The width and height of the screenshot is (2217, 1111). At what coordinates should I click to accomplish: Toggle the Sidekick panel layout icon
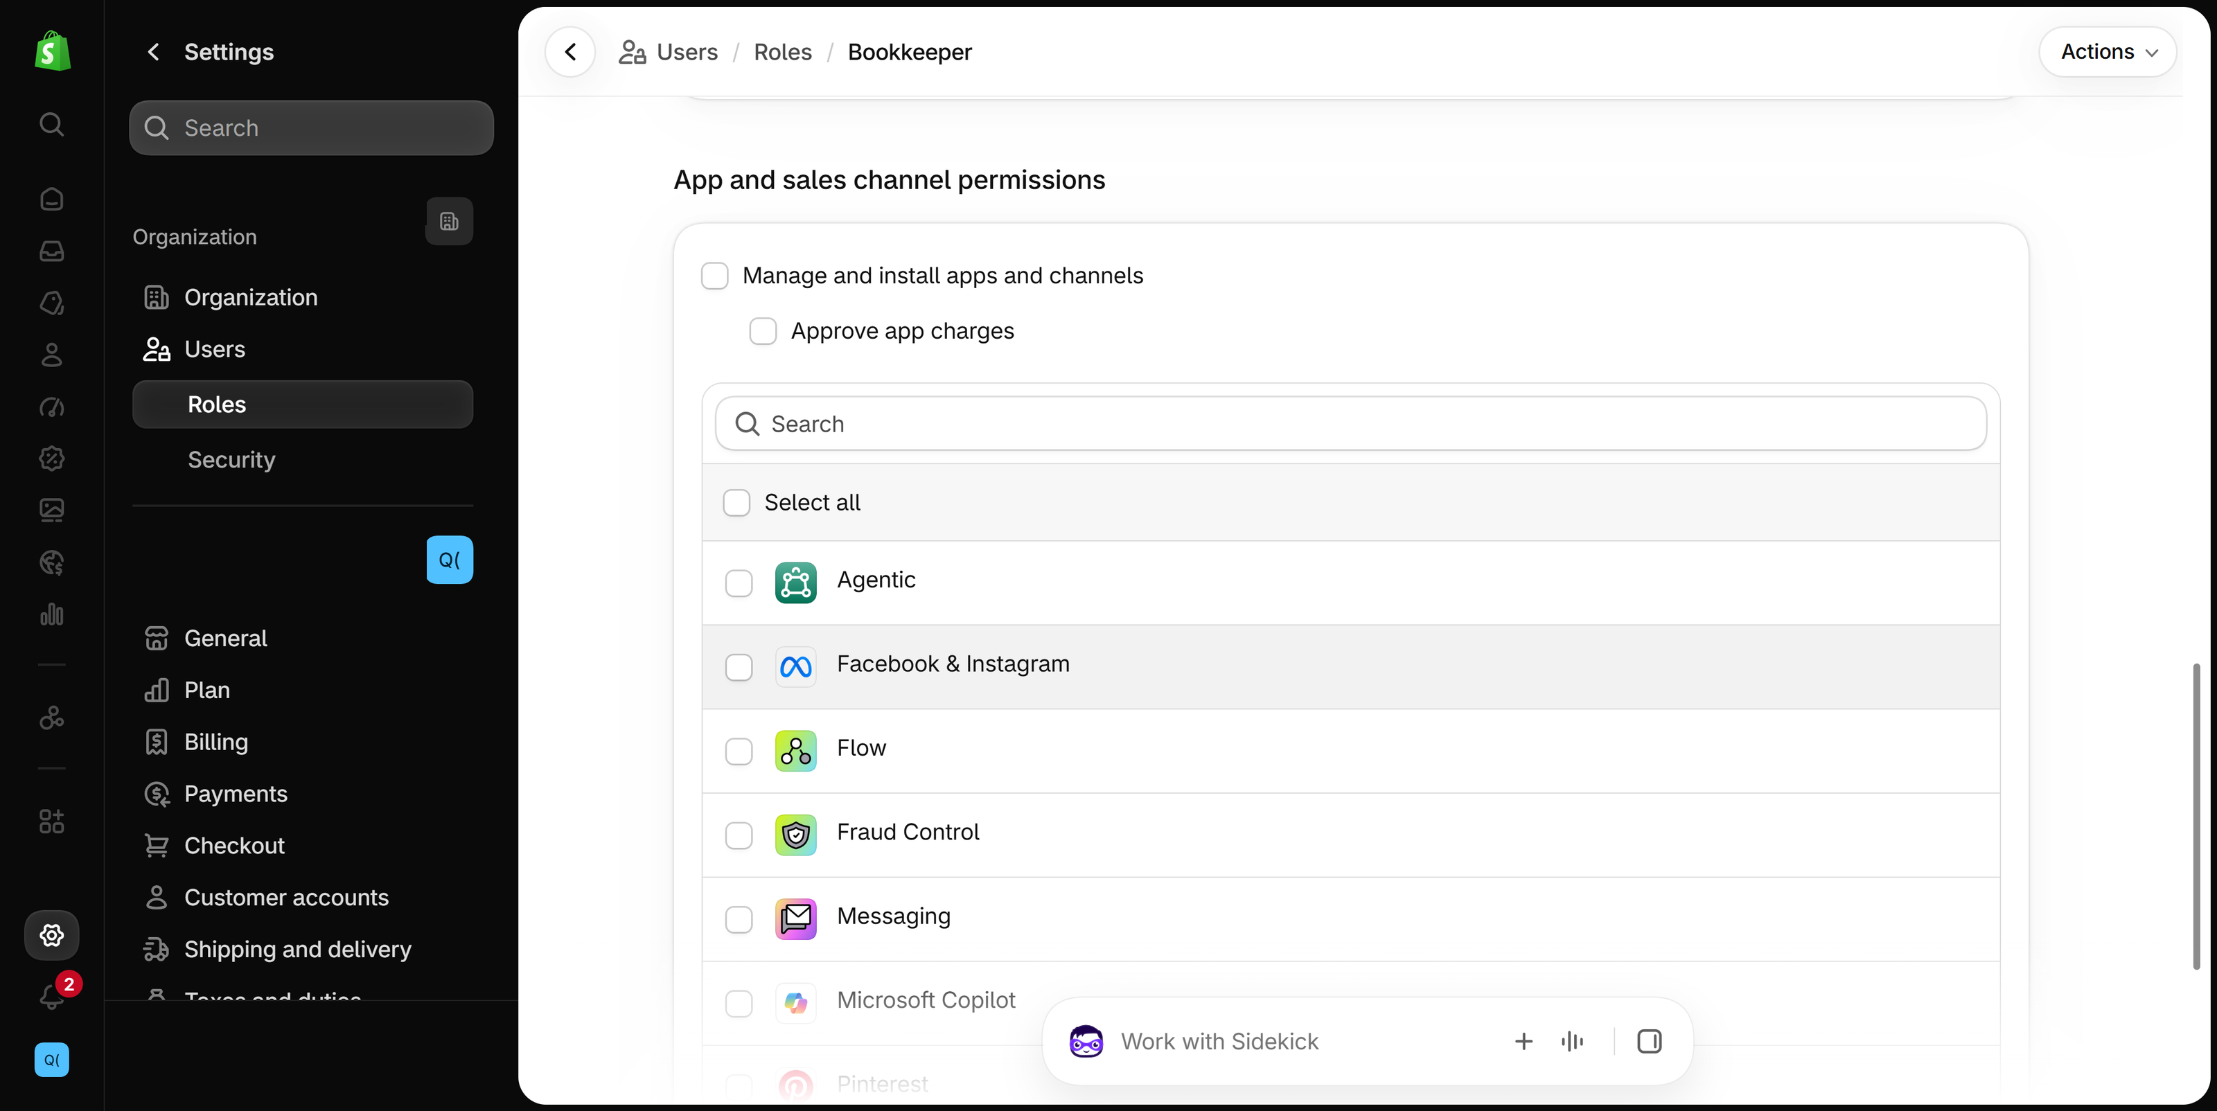click(1649, 1041)
